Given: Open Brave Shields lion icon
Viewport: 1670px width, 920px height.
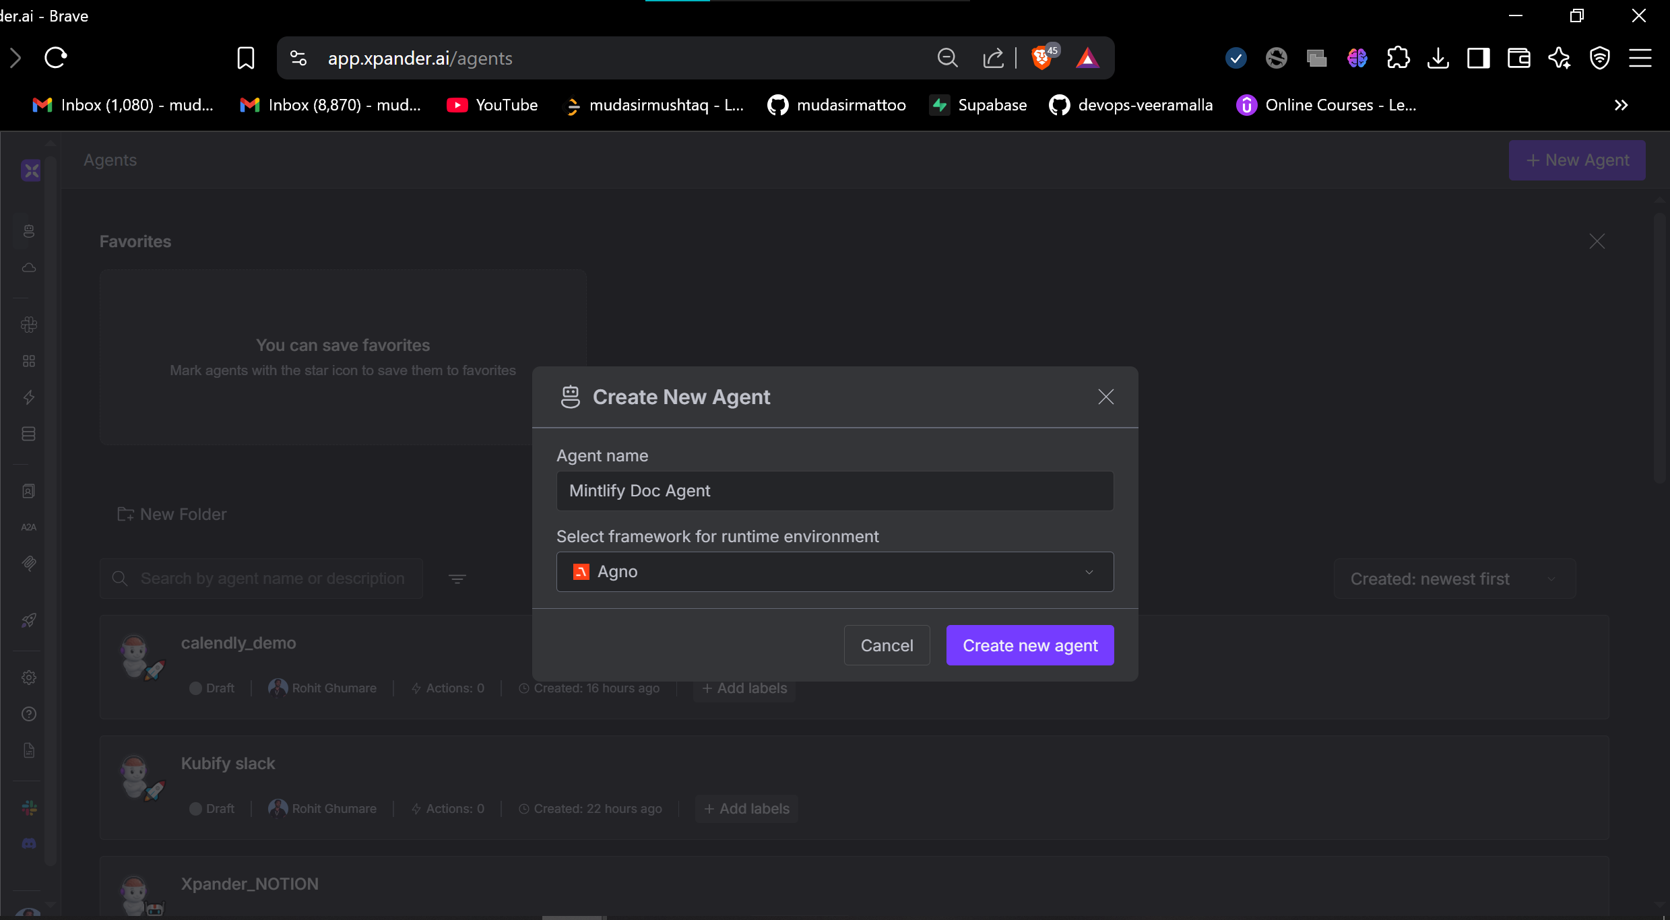Looking at the screenshot, I should click(x=1041, y=59).
